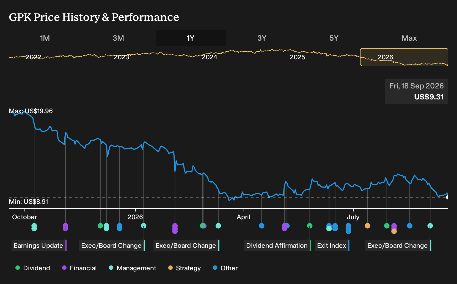Toggle the Dividend legend filter
This screenshot has height=284, width=457.
(x=33, y=268)
